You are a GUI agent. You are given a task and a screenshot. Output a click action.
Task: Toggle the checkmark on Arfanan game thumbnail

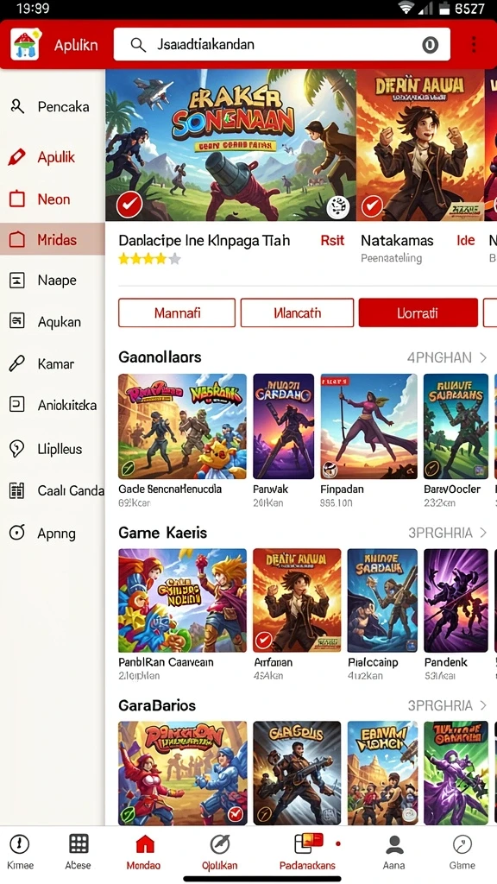click(x=263, y=641)
